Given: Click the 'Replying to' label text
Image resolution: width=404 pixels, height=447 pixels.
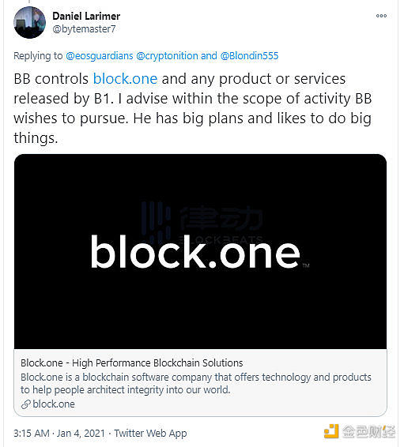Looking at the screenshot, I should coord(38,56).
